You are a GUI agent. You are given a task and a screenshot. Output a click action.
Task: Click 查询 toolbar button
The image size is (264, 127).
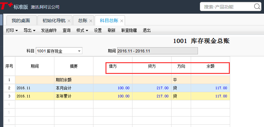(x=66, y=31)
